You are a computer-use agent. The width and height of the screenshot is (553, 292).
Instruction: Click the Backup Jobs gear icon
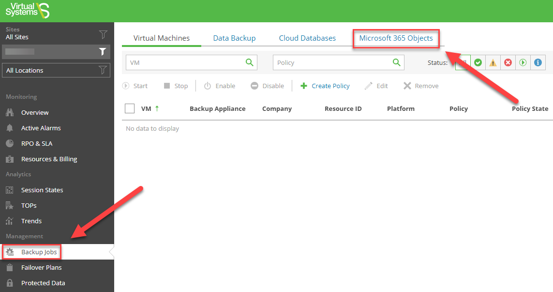[10, 252]
